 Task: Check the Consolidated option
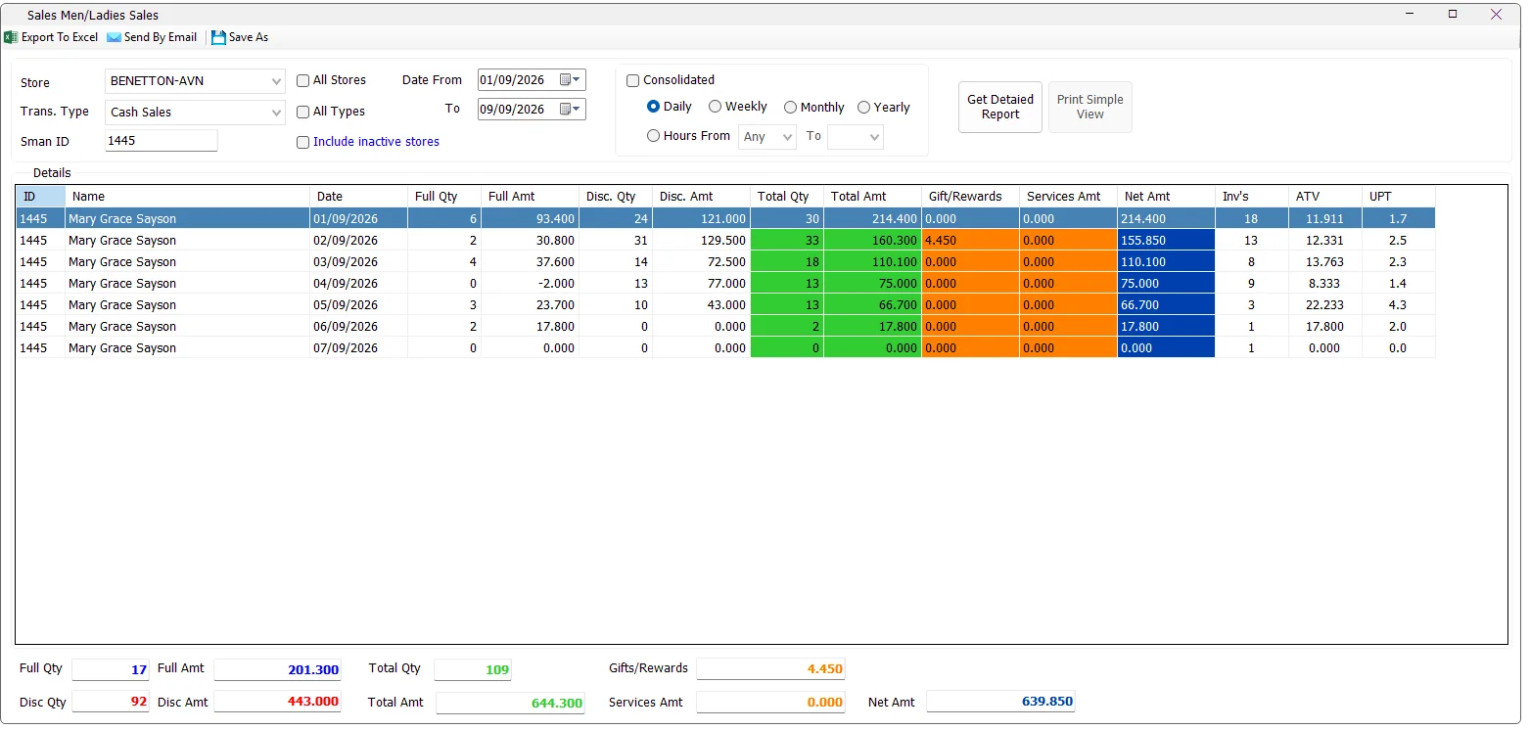632,80
